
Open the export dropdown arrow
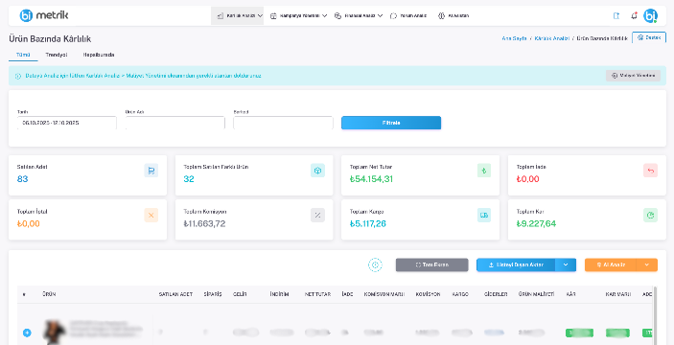click(566, 265)
